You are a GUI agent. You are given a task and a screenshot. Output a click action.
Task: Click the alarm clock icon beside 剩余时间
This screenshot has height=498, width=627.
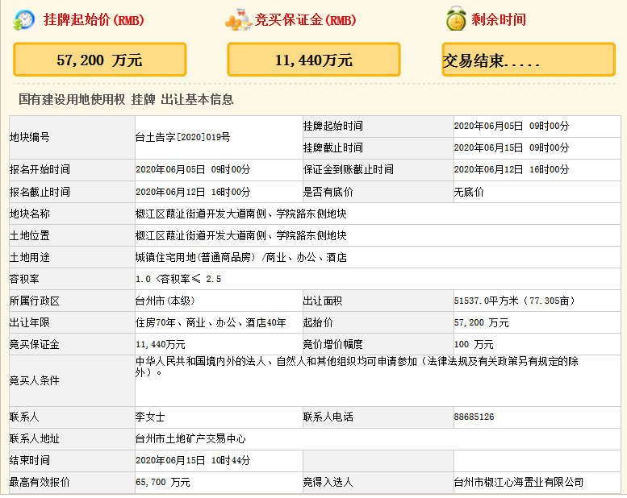point(456,19)
